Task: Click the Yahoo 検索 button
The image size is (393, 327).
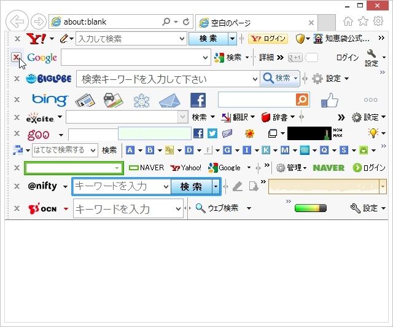Action: pos(208,39)
